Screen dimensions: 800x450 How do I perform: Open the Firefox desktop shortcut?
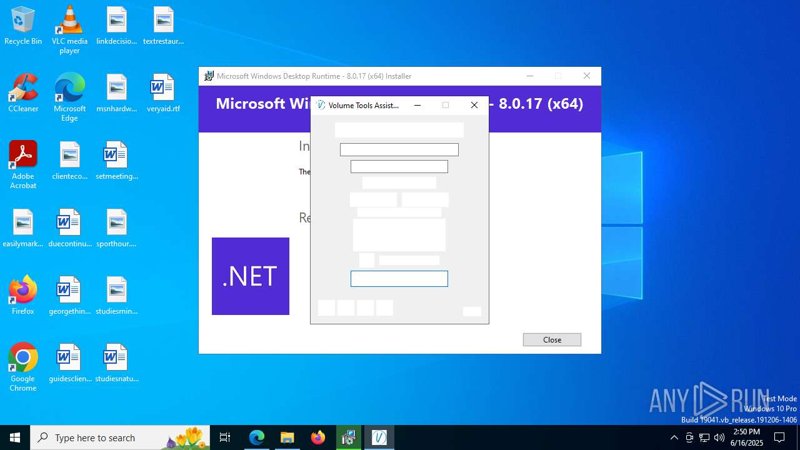tap(23, 296)
